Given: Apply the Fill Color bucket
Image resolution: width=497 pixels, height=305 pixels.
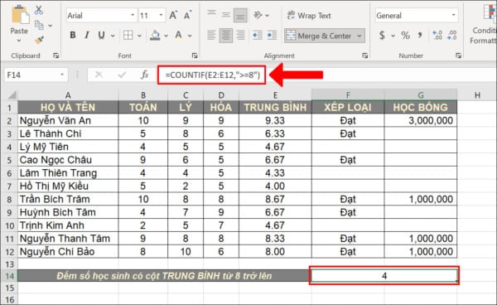Looking at the screenshot, I should 155,35.
